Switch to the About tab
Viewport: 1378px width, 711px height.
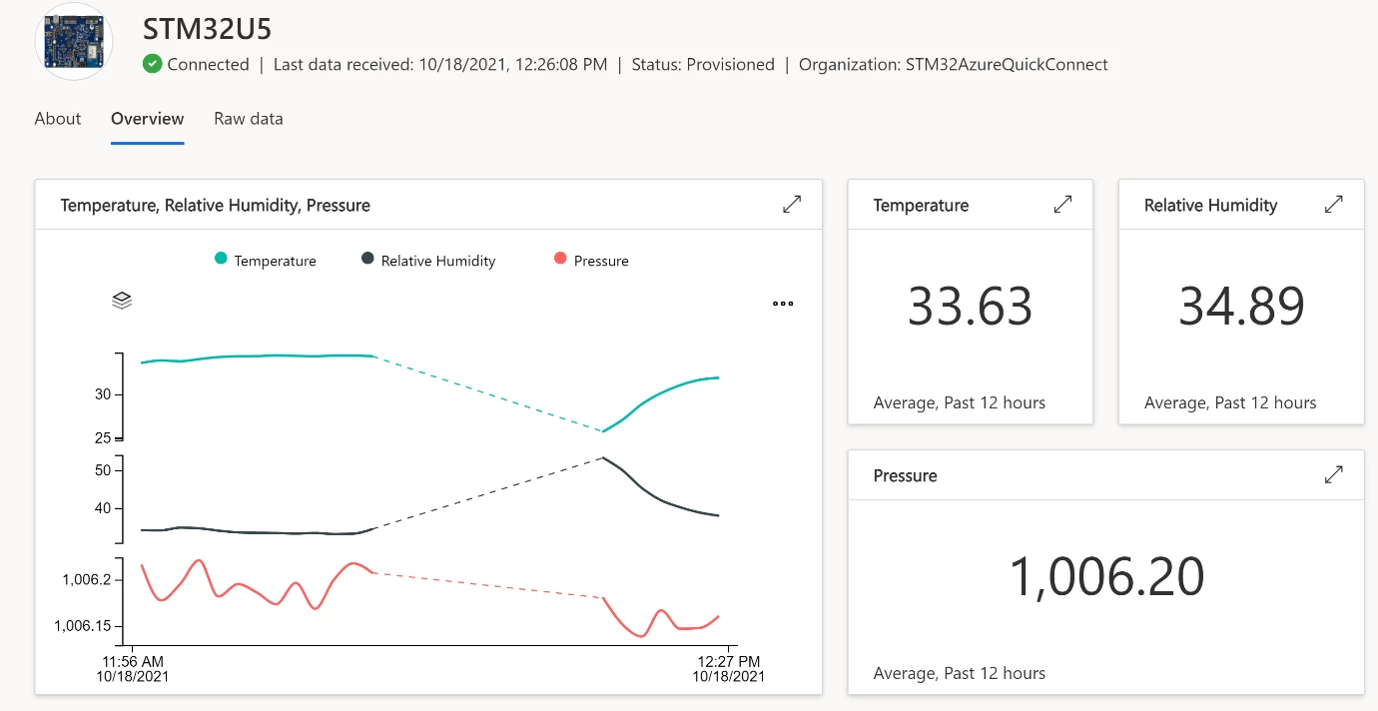tap(58, 119)
